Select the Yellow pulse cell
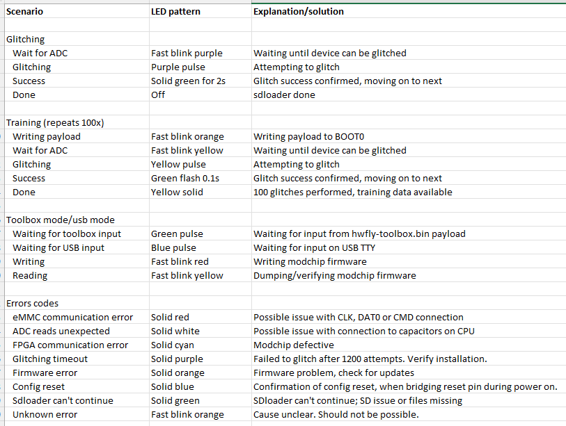This screenshot has width=566, height=426. [x=201, y=164]
